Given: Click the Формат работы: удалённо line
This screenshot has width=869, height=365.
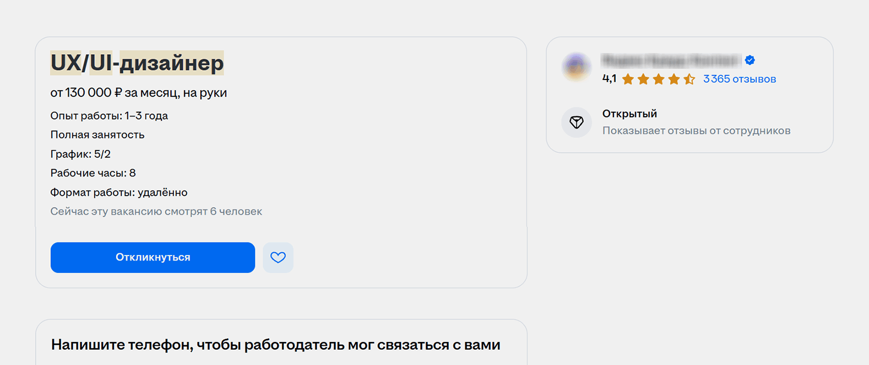Looking at the screenshot, I should coord(118,192).
